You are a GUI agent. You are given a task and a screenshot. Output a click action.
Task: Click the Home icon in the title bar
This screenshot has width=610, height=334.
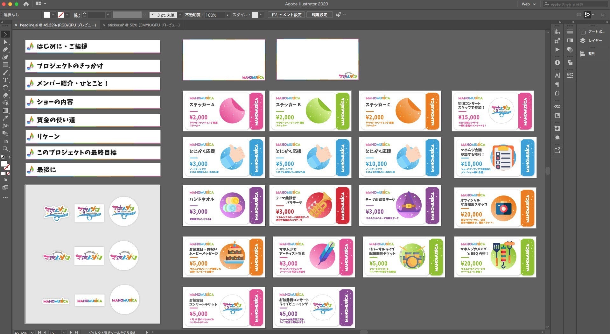(26, 4)
